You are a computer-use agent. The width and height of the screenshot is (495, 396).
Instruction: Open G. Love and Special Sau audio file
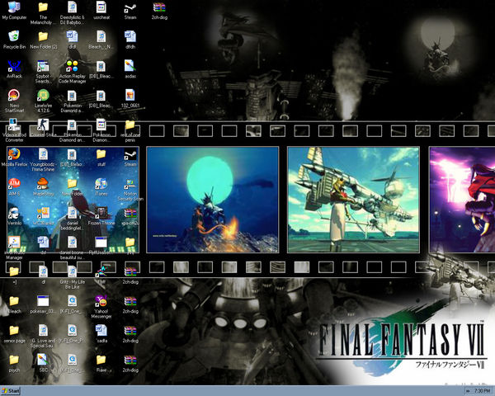[x=43, y=336]
